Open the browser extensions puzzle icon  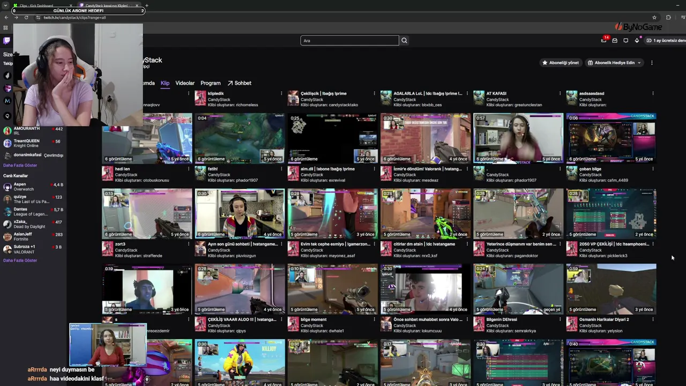click(668, 17)
